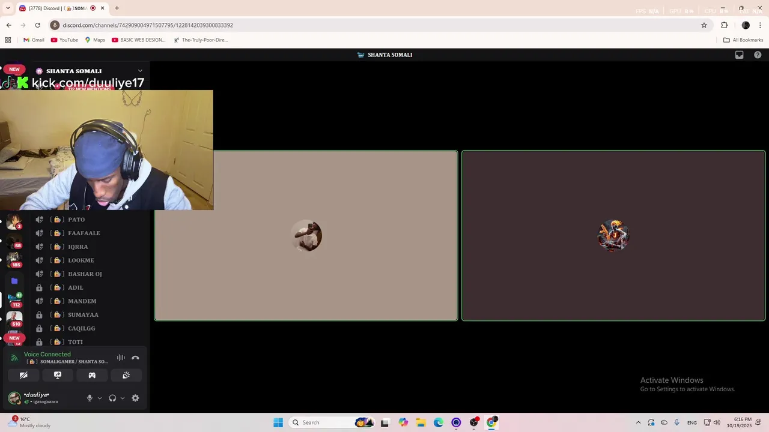The height and width of the screenshot is (432, 769).
Task: Open server with 185 badge
Action: point(14,260)
